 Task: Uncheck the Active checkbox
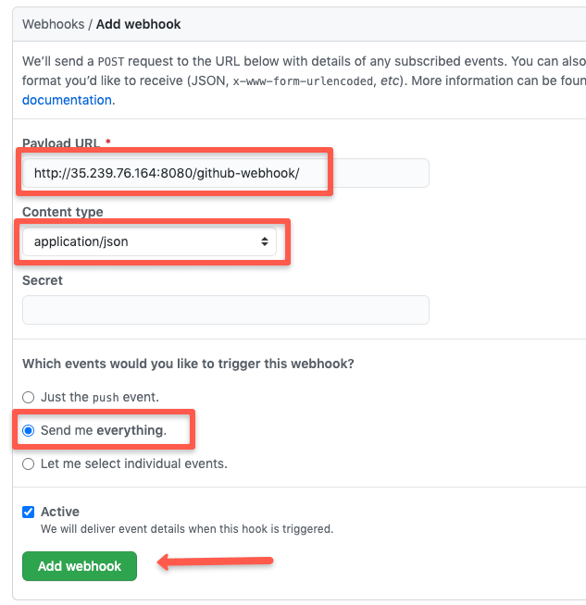29,512
